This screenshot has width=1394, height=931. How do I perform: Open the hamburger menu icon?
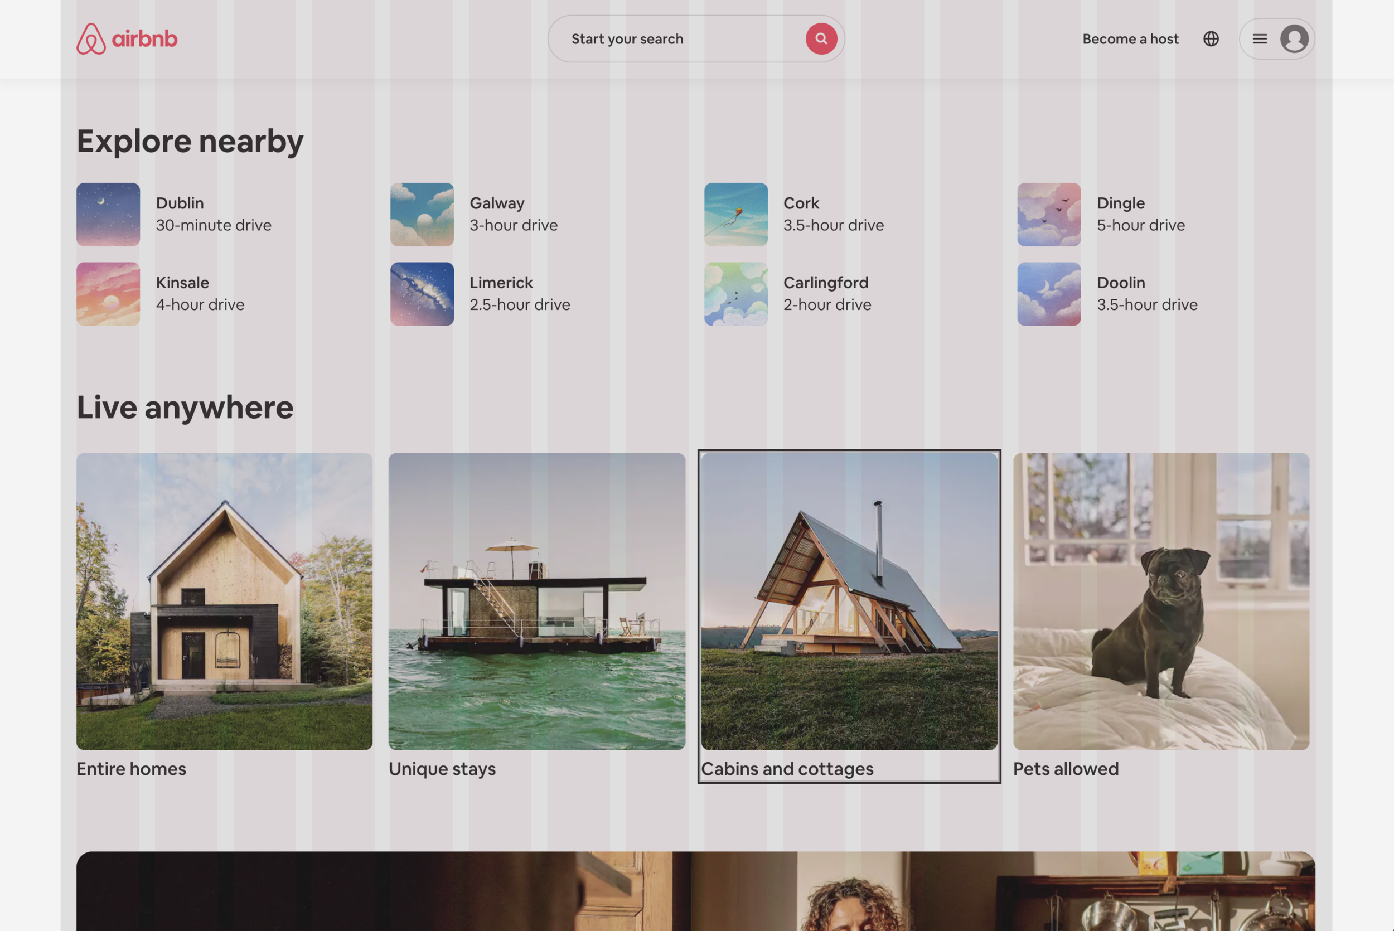click(1259, 39)
